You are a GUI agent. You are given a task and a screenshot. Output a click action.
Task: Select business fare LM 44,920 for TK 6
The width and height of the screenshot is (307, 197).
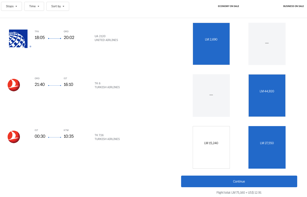(x=267, y=95)
